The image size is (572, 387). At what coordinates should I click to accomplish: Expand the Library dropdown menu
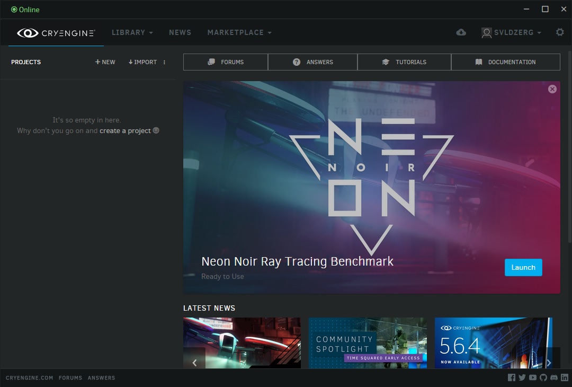coord(132,32)
